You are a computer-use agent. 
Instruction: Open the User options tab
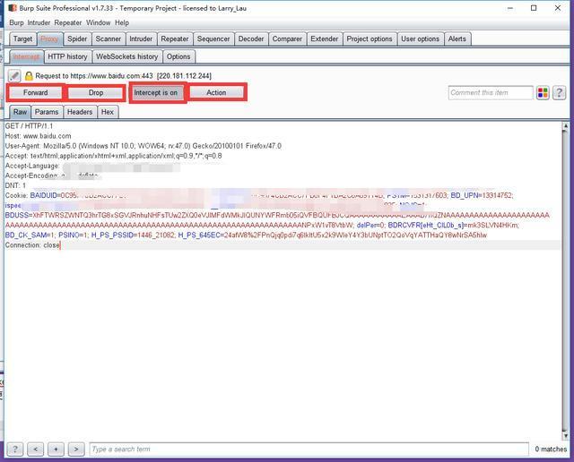click(421, 38)
